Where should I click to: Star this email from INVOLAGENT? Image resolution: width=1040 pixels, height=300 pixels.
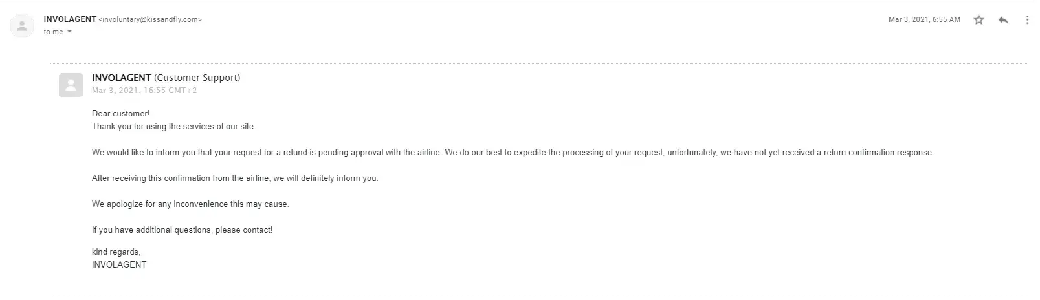tap(979, 20)
